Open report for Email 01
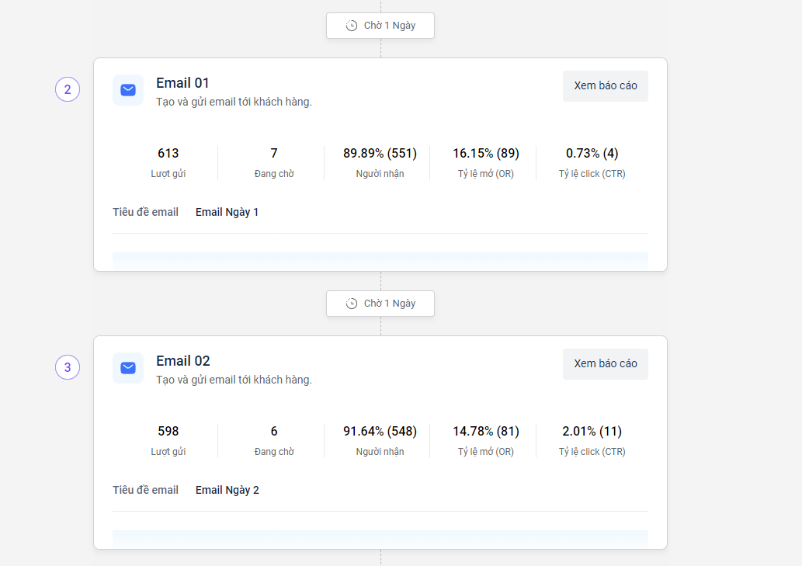802x566 pixels. click(x=605, y=85)
